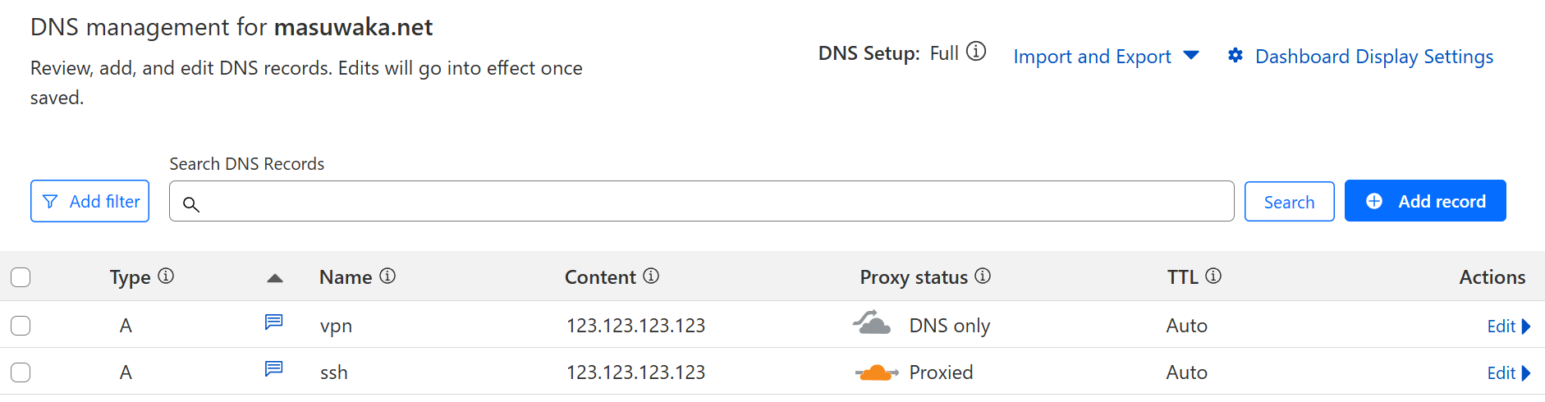The height and width of the screenshot is (402, 1545).
Task: Click the Search DNS Records input field
Action: pyautogui.click(x=701, y=202)
